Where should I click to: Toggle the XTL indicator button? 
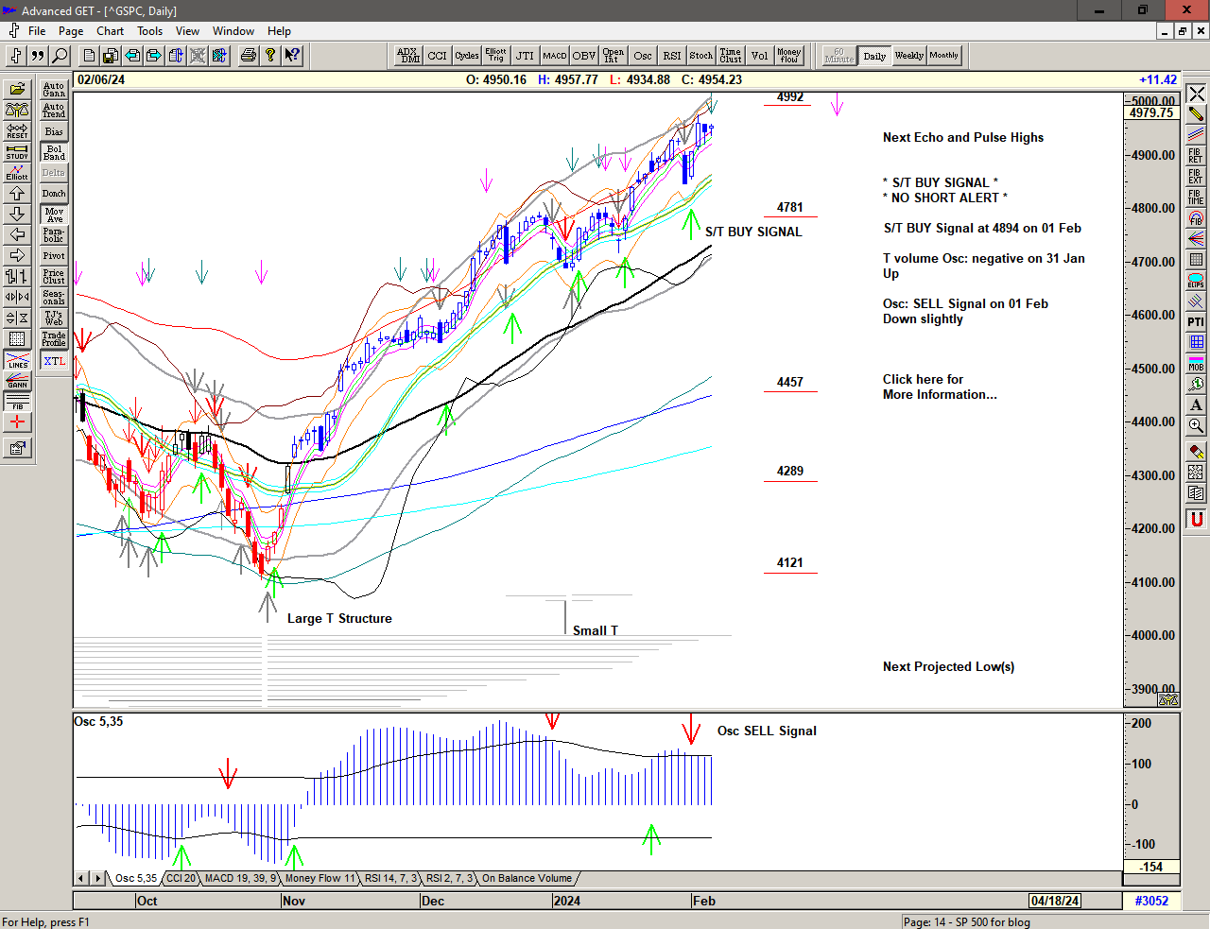54,361
